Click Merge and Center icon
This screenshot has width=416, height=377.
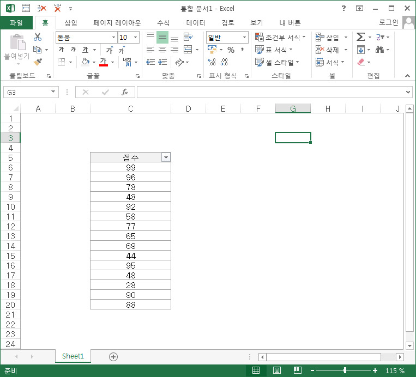188,50
